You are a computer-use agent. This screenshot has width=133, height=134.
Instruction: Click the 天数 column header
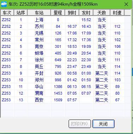click(102, 13)
